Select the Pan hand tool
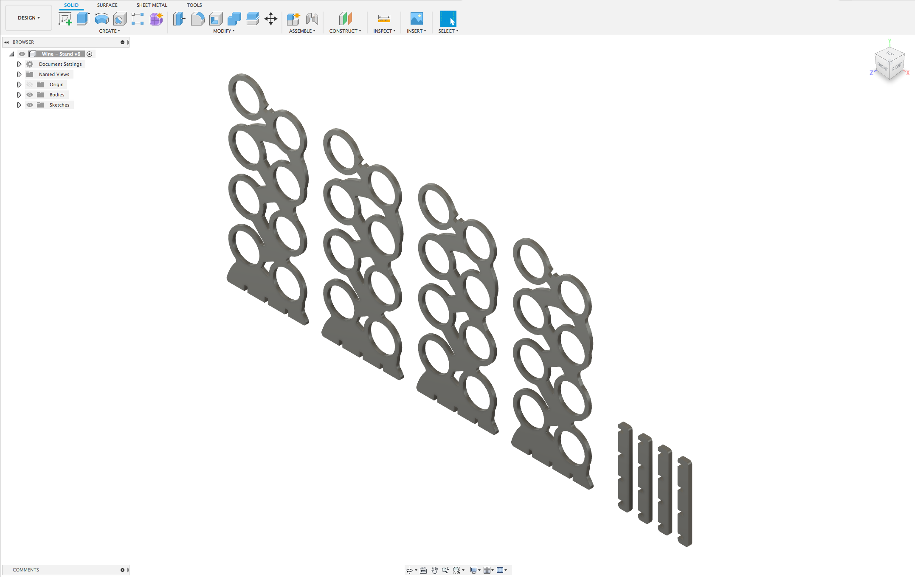The width and height of the screenshot is (915, 577). (434, 570)
